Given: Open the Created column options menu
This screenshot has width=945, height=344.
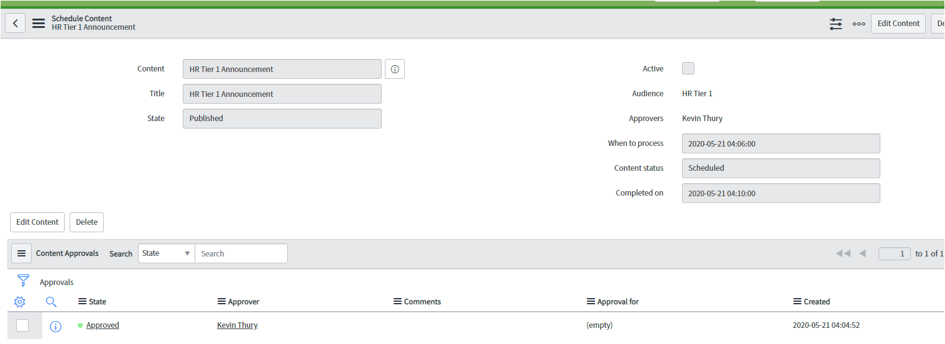Looking at the screenshot, I should tap(797, 302).
